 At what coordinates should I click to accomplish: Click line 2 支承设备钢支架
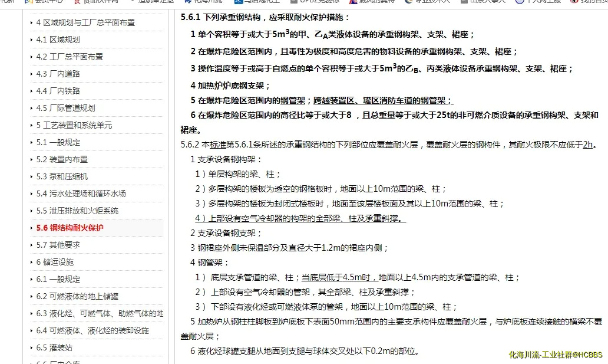click(226, 233)
